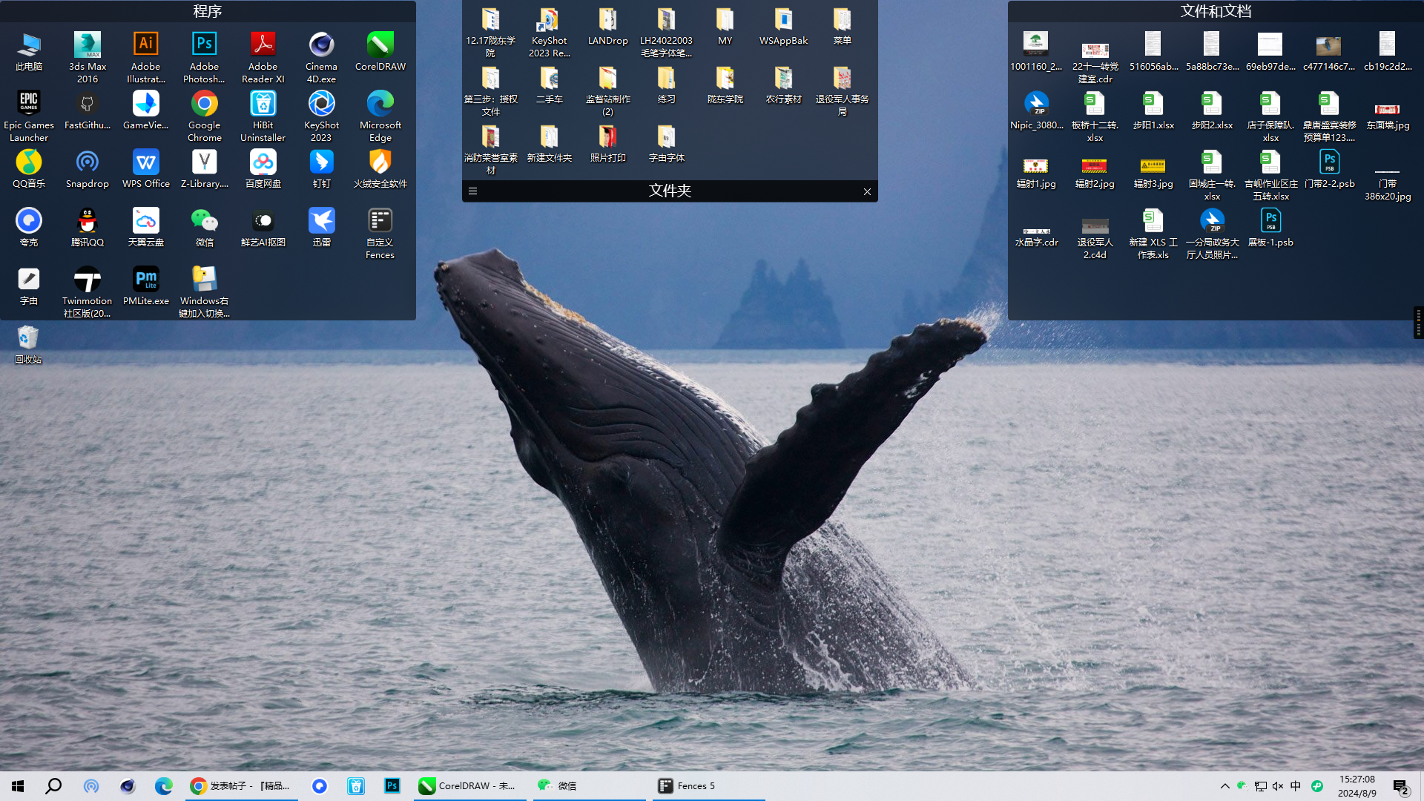Show hidden system tray icons
The width and height of the screenshot is (1424, 801).
[x=1224, y=786]
